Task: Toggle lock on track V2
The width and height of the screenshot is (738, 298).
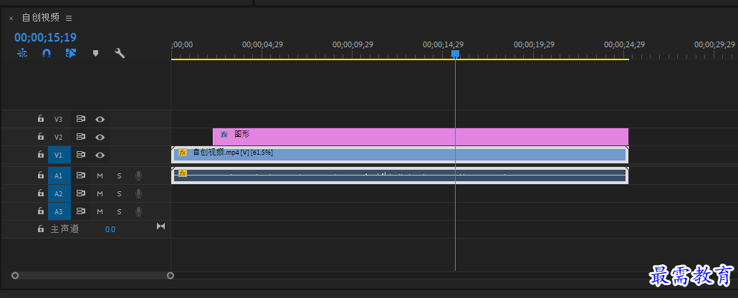Action: (41, 137)
